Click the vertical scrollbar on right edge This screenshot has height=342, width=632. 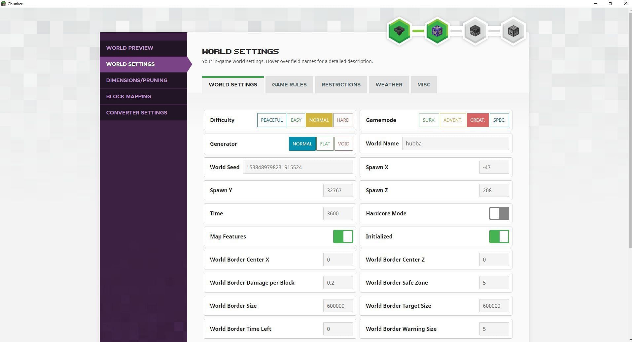630,132
